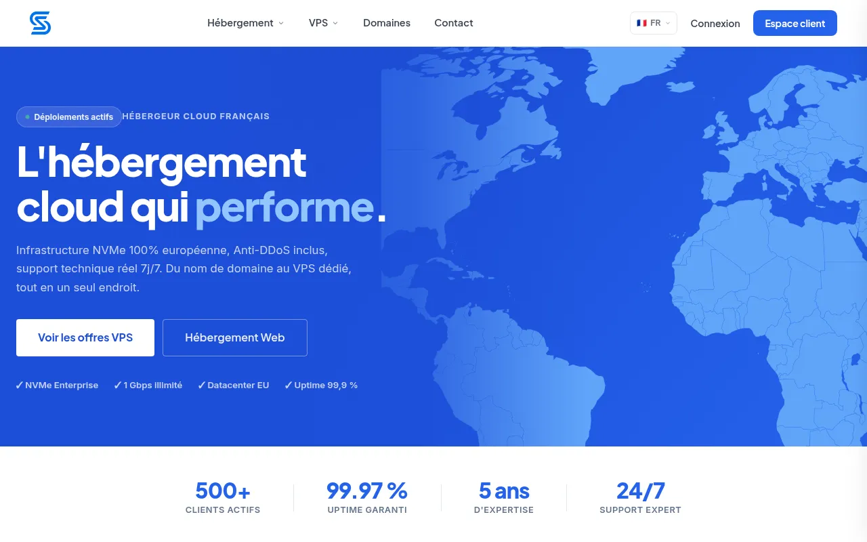The width and height of the screenshot is (867, 542).
Task: Open Espace client button
Action: click(x=795, y=23)
